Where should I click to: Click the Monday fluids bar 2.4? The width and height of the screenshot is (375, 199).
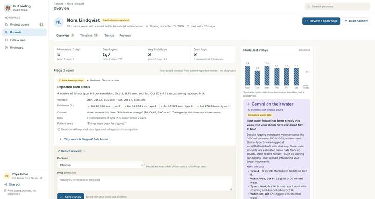[x=248, y=75]
